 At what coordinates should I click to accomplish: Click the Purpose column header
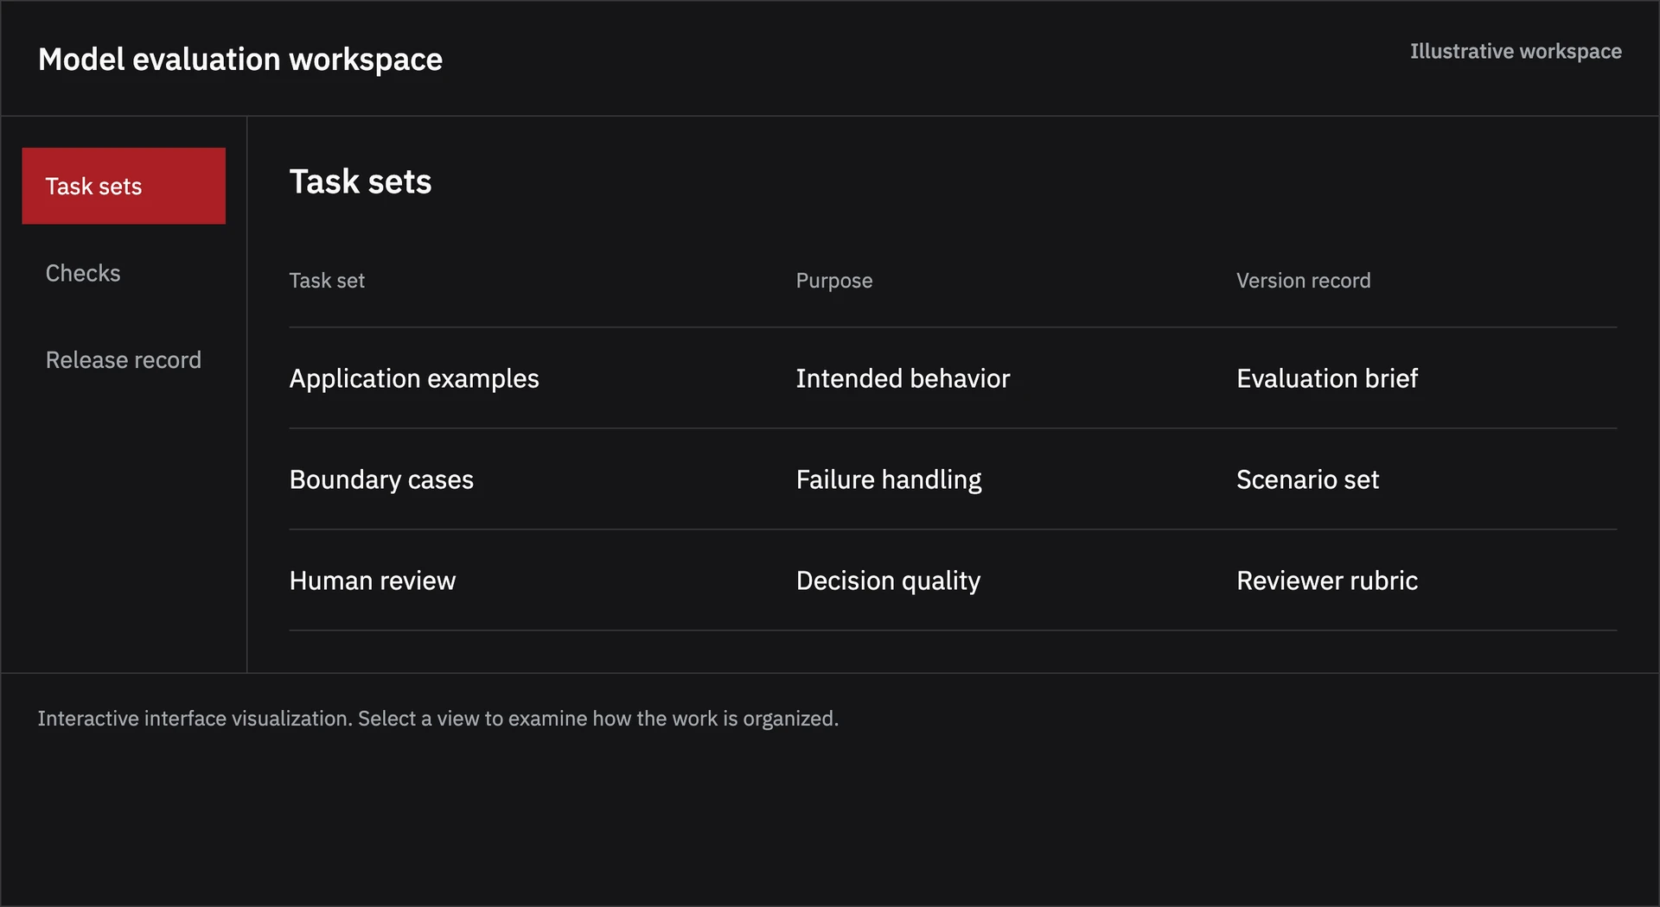(834, 281)
